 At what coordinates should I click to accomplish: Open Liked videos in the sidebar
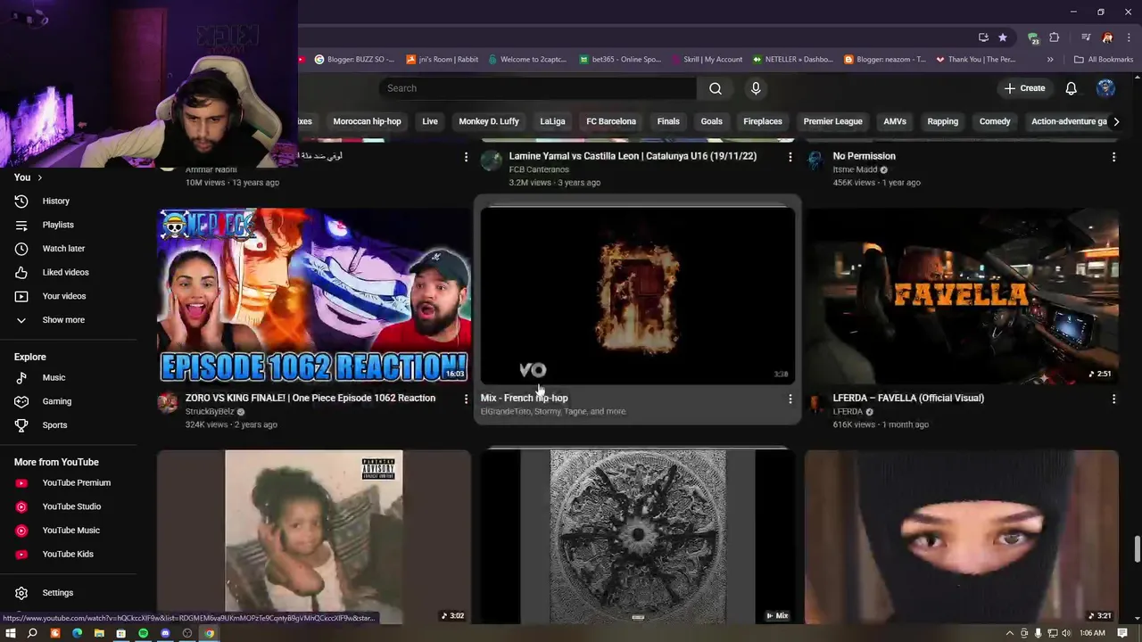[x=68, y=272]
